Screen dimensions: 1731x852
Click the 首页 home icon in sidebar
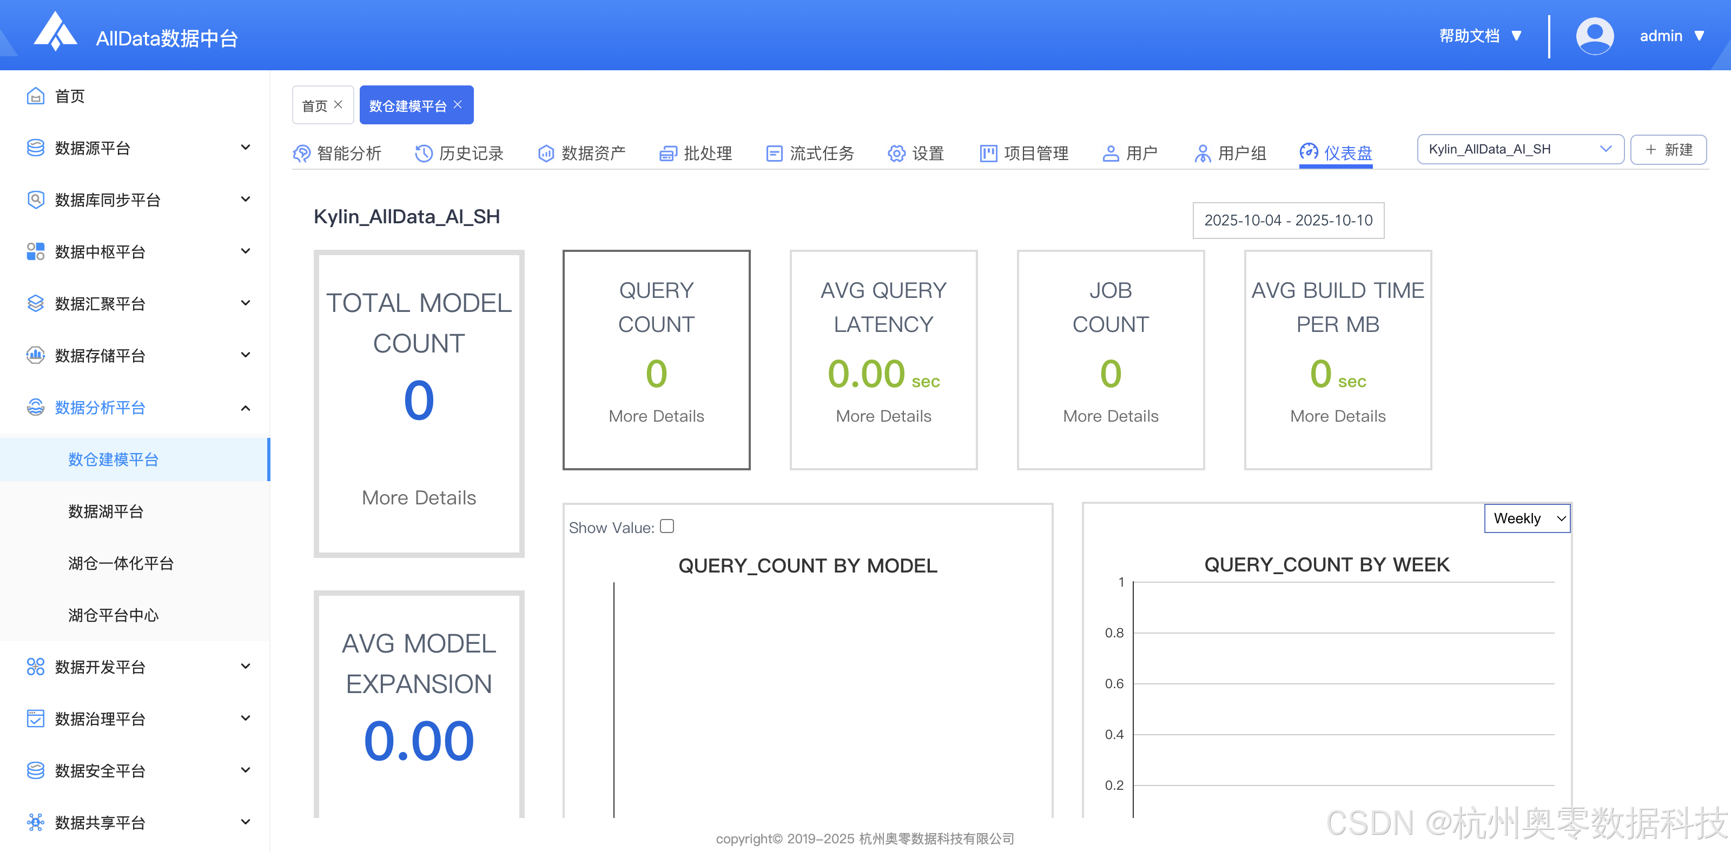tap(35, 96)
